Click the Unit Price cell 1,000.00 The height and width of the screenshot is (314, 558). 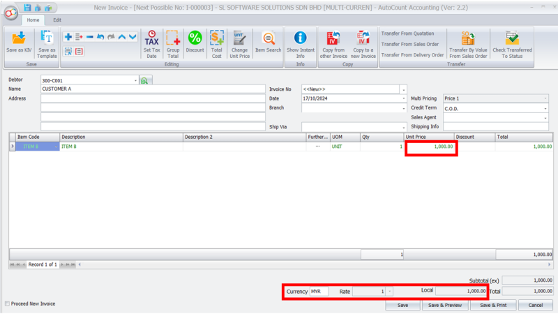pyautogui.click(x=429, y=147)
